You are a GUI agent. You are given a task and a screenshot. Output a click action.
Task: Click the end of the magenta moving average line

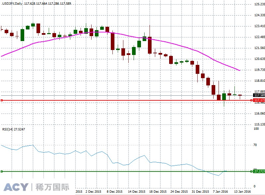coord(240,70)
